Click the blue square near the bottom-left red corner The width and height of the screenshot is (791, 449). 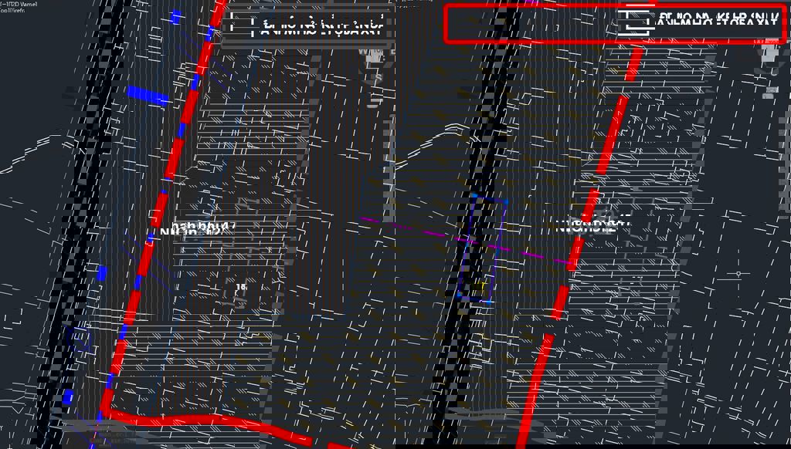click(x=68, y=397)
